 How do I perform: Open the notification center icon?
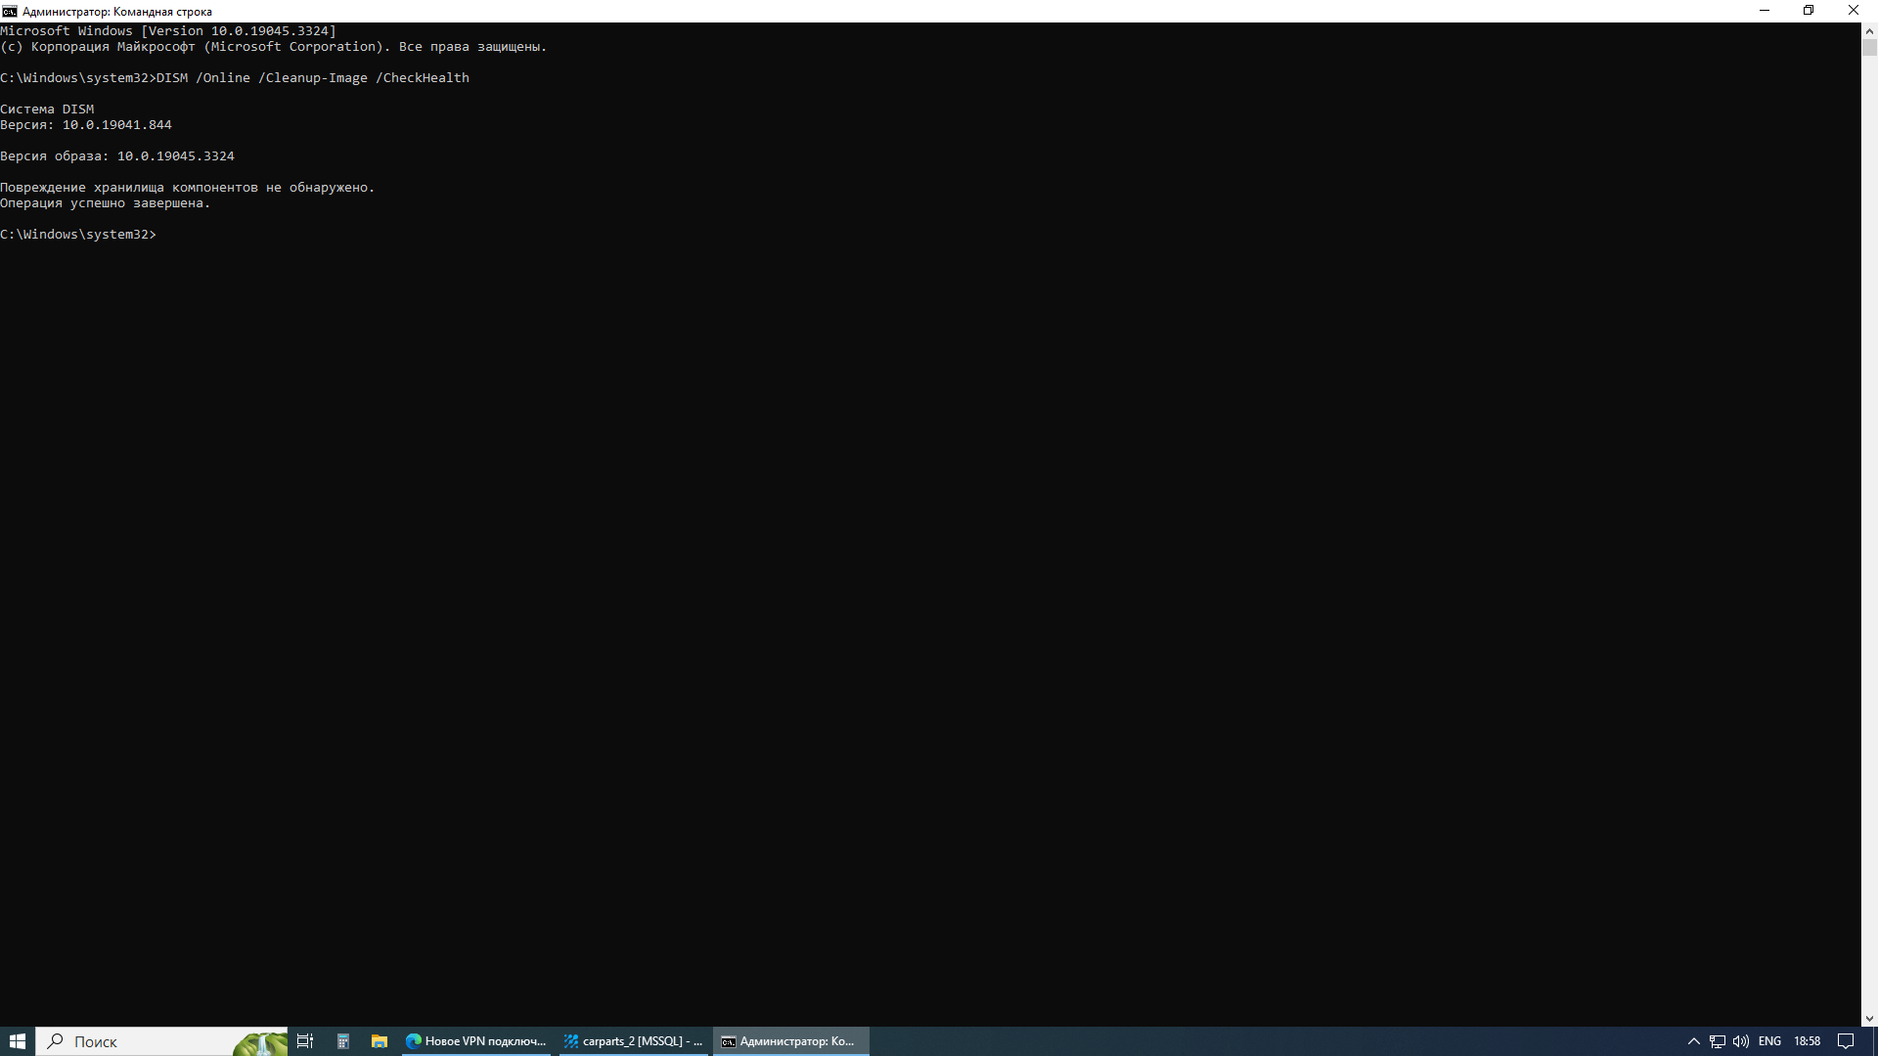point(1846,1041)
